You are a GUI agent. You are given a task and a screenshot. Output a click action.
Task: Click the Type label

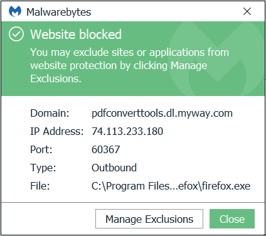coord(43,168)
